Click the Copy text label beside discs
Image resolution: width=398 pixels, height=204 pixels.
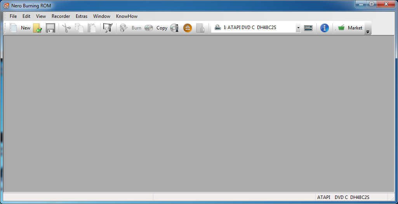point(162,28)
